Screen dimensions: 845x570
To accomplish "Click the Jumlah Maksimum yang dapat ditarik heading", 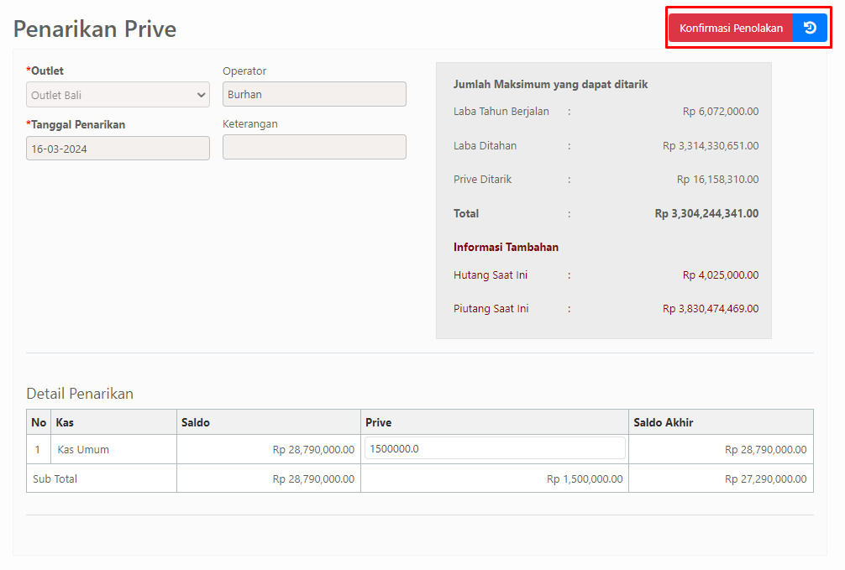I will [x=550, y=85].
